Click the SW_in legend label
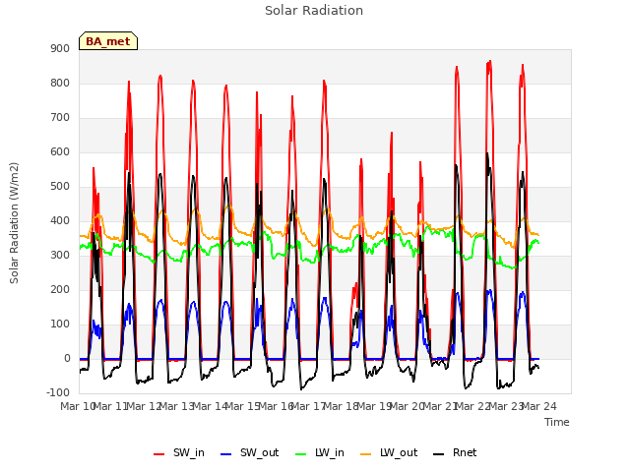Screen dimensions: 630x472 (x=188, y=452)
